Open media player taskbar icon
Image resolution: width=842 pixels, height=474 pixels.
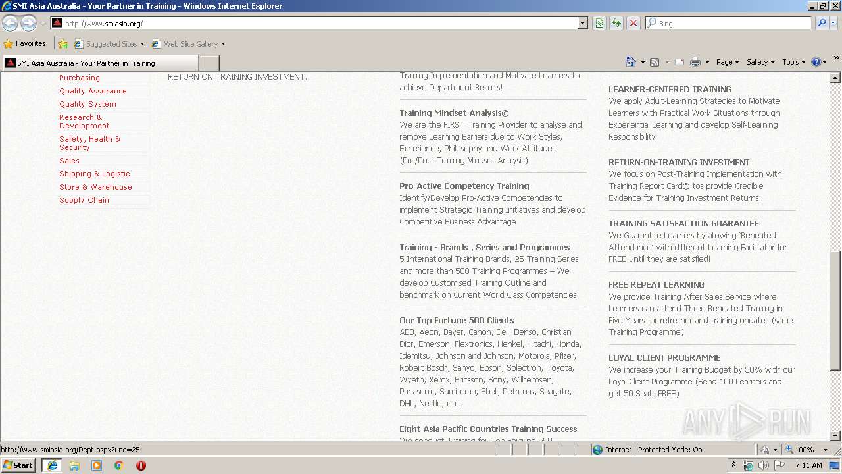pos(97,465)
